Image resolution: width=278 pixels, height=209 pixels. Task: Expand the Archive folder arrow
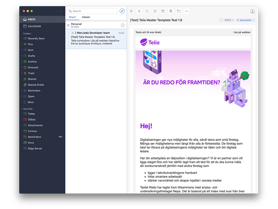[x=22, y=62]
